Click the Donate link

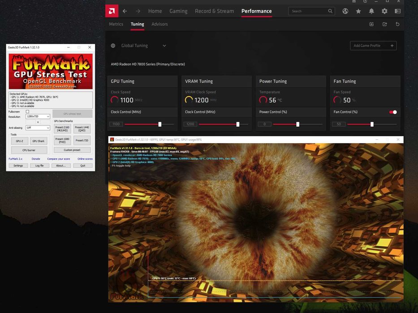[36, 159]
